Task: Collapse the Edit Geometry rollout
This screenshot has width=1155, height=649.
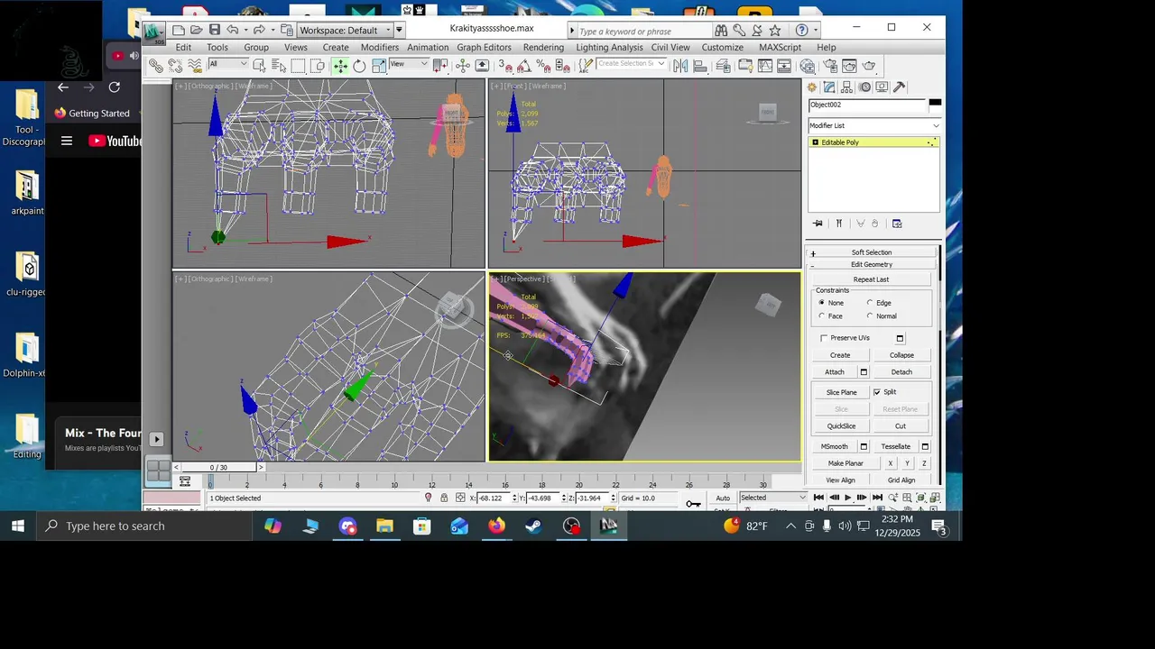Action: (871, 264)
